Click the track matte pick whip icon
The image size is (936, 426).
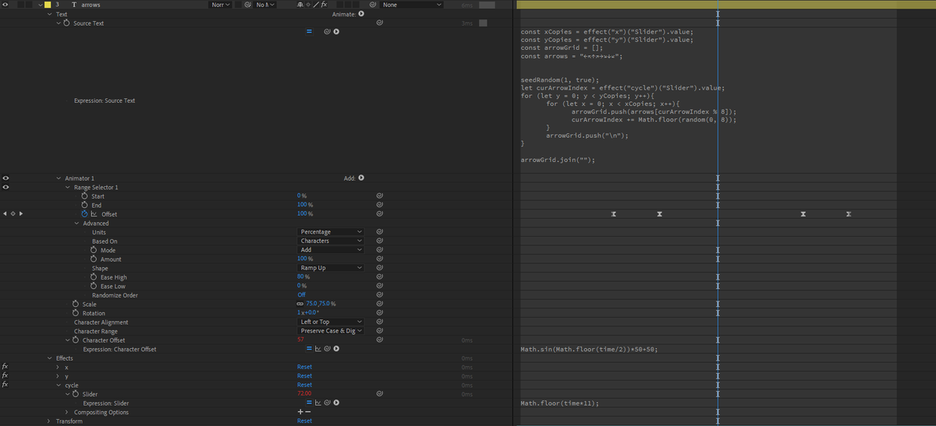coord(247,5)
